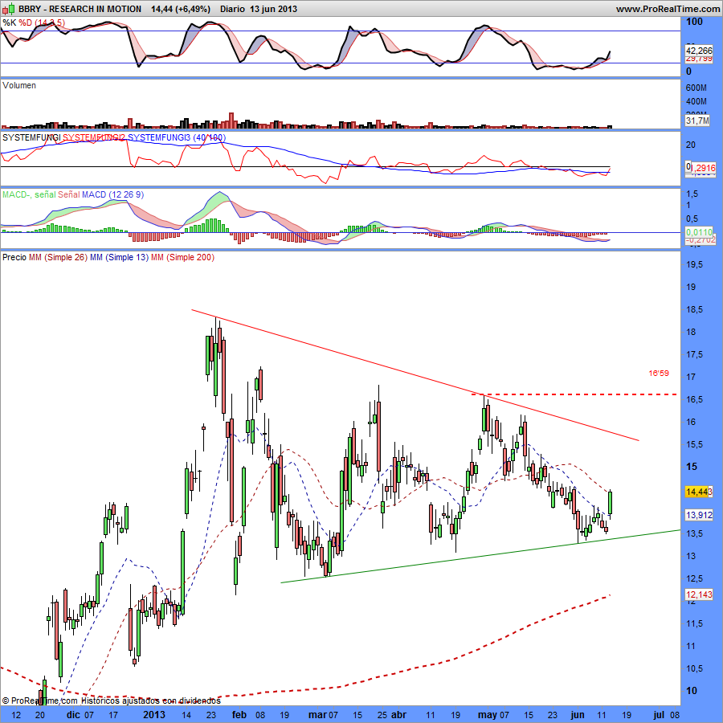Click the SYSTEMFUNGI2 red indicator label
This screenshot has height=723, width=723.
coord(94,137)
